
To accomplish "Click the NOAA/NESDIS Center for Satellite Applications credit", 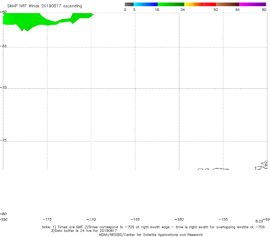I will (x=151, y=234).
